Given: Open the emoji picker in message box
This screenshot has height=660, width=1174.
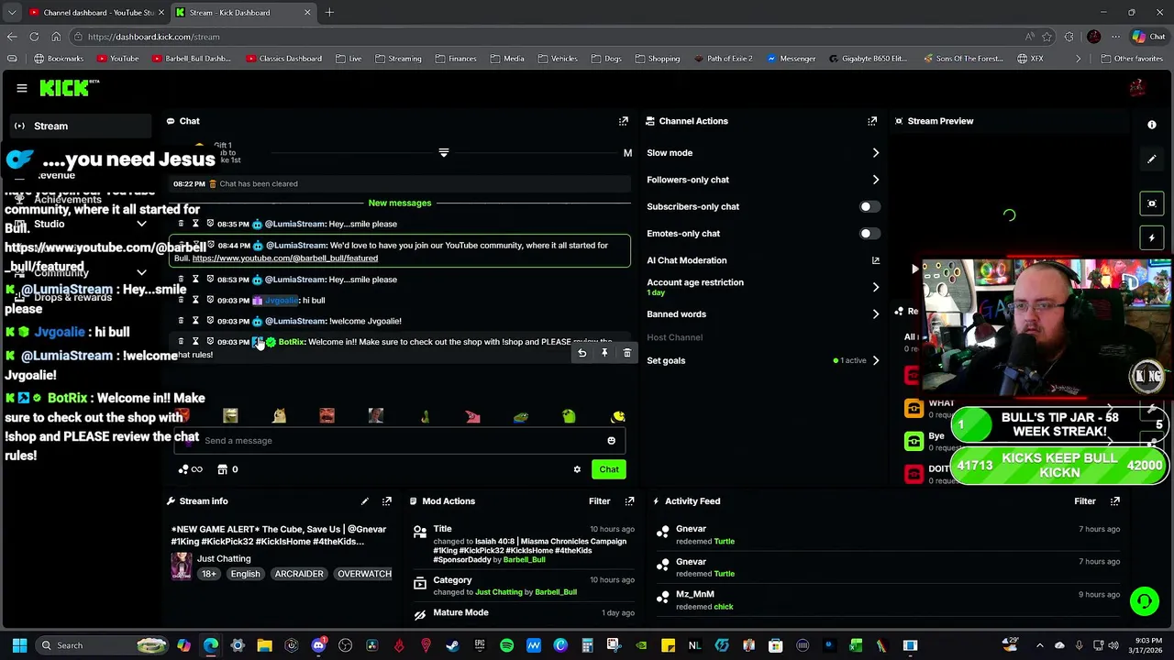Looking at the screenshot, I should pos(611,441).
